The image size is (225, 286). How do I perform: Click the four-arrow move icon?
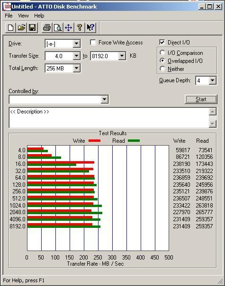pyautogui.click(x=69, y=28)
